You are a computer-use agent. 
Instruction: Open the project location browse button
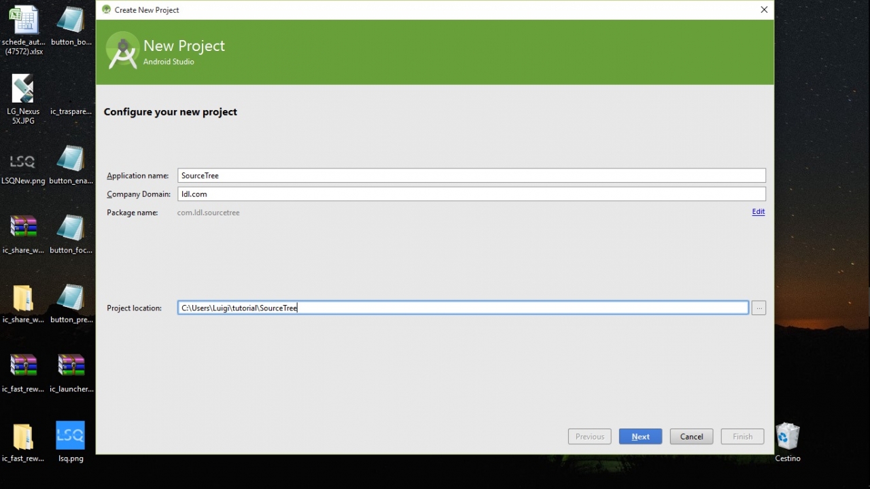[x=759, y=308]
